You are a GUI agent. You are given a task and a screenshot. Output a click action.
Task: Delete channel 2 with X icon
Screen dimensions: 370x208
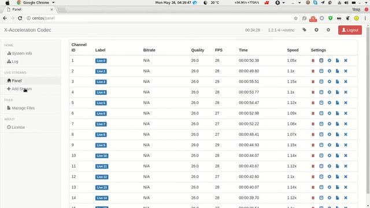pos(346,71)
